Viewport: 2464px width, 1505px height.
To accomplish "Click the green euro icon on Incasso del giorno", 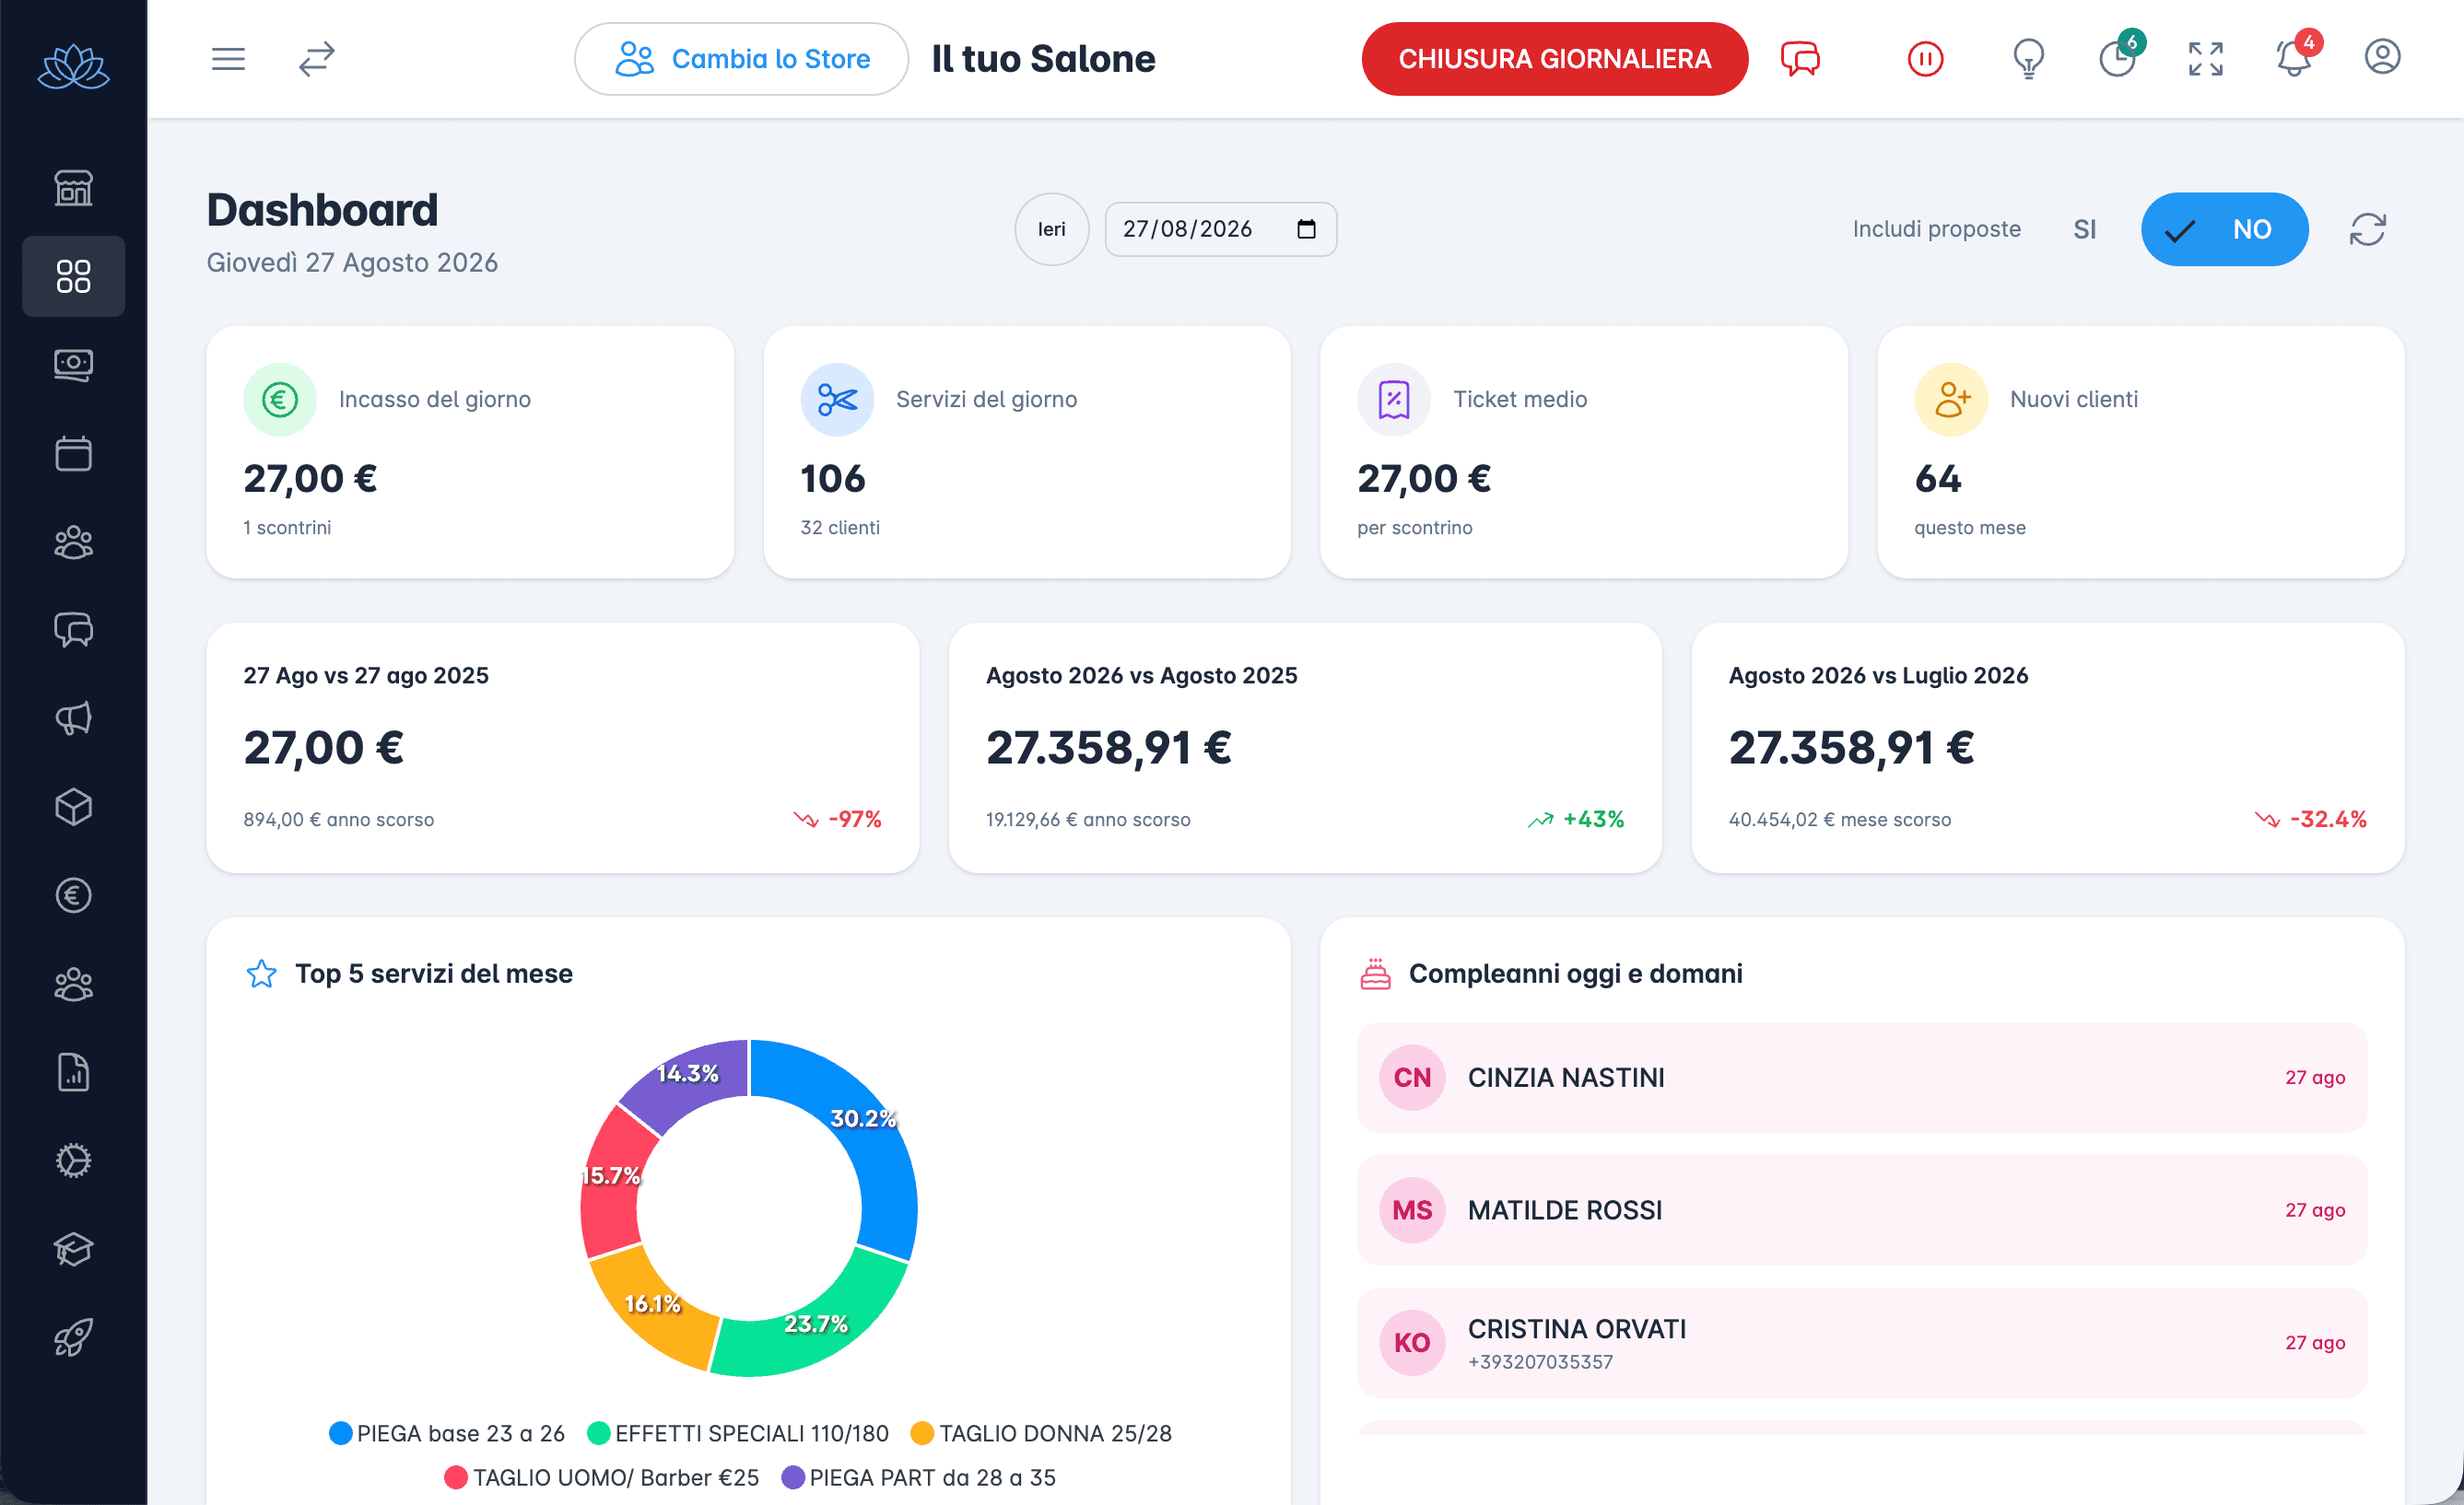I will (280, 400).
